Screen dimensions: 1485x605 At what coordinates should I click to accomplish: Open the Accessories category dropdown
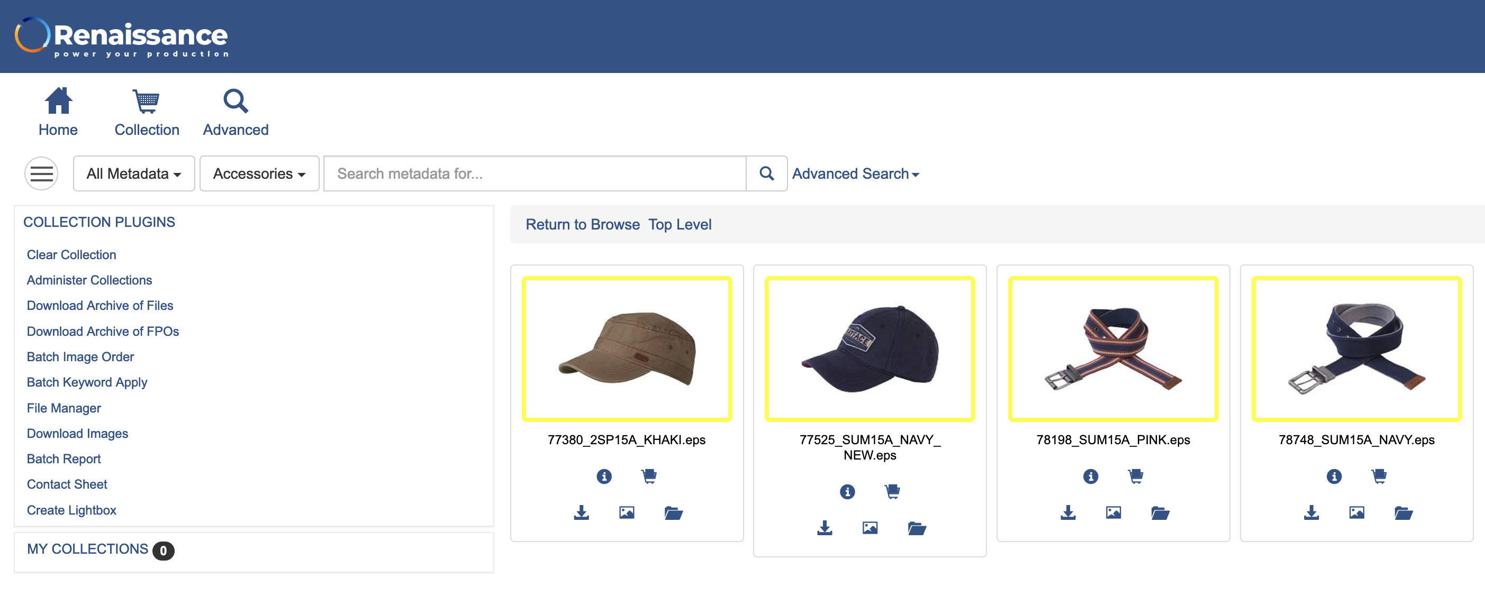point(259,173)
